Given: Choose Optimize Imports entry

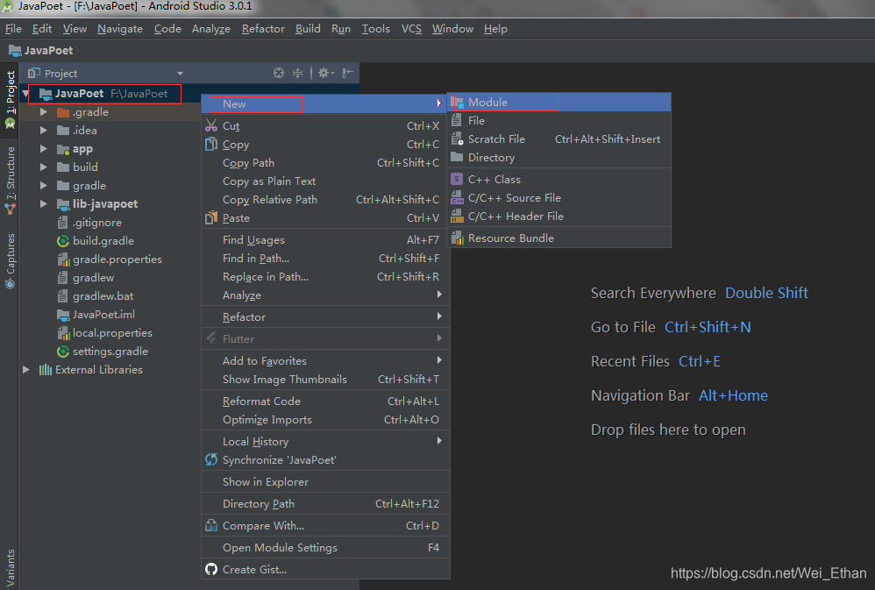Looking at the screenshot, I should (325, 419).
